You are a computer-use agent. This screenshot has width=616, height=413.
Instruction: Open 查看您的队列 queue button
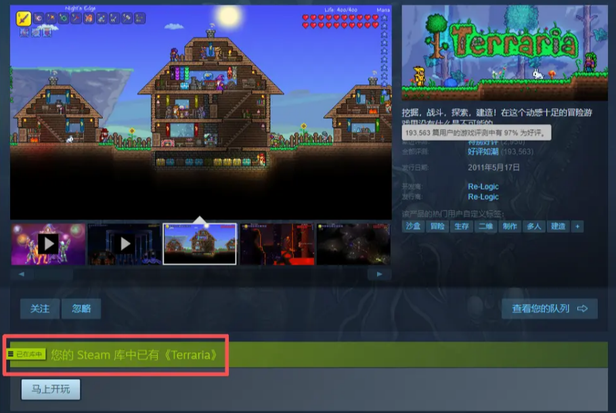pyautogui.click(x=549, y=309)
